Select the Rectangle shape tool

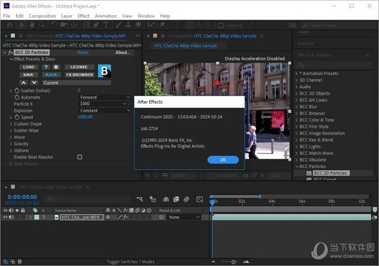tap(86, 25)
